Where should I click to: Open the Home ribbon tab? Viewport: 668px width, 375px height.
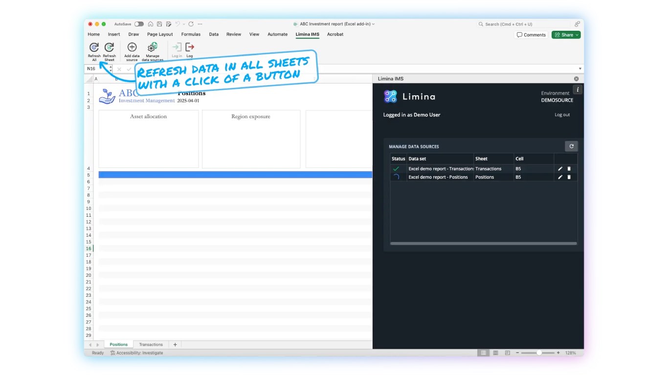click(94, 34)
